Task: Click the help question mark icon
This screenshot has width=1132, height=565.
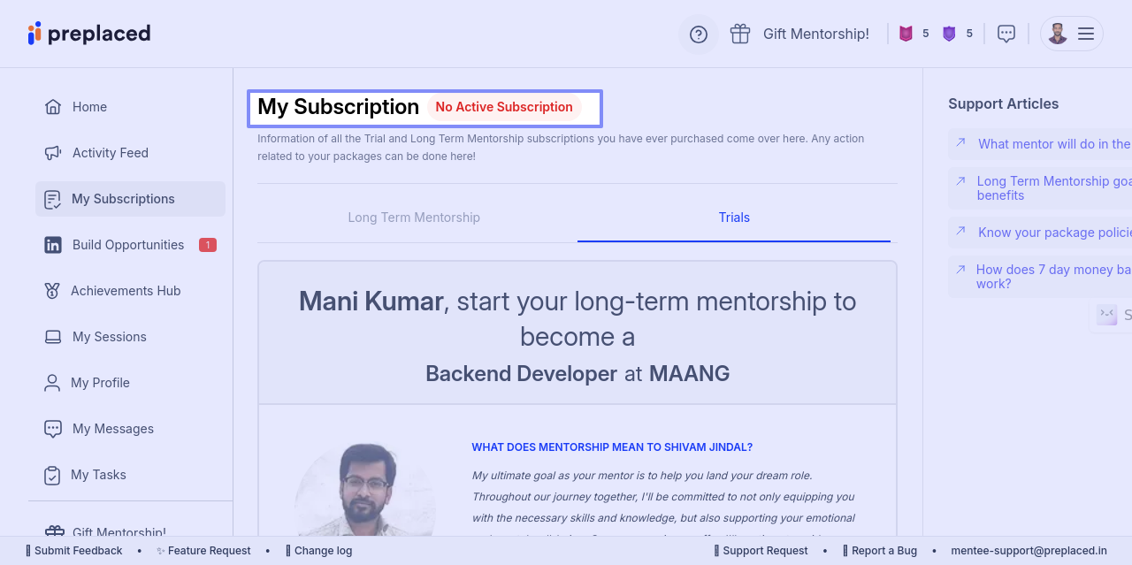Action: (699, 34)
